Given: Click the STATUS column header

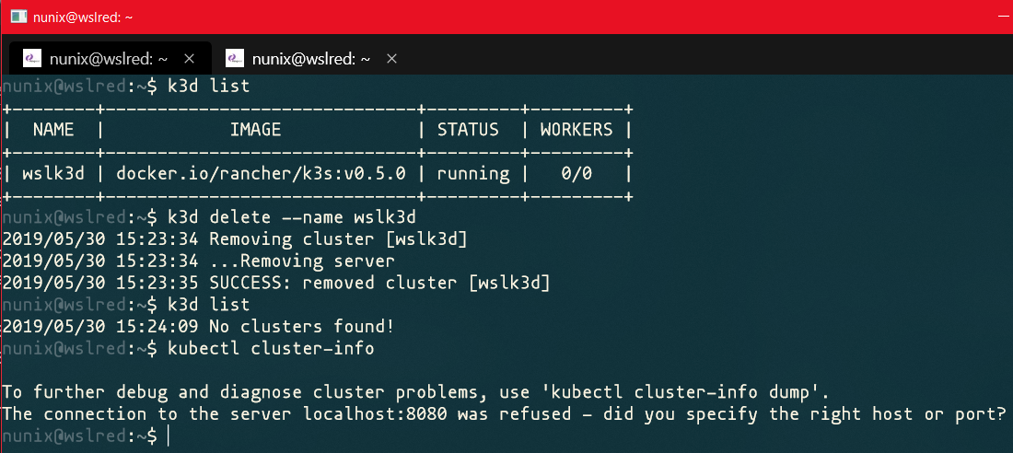Looking at the screenshot, I should click(x=468, y=130).
